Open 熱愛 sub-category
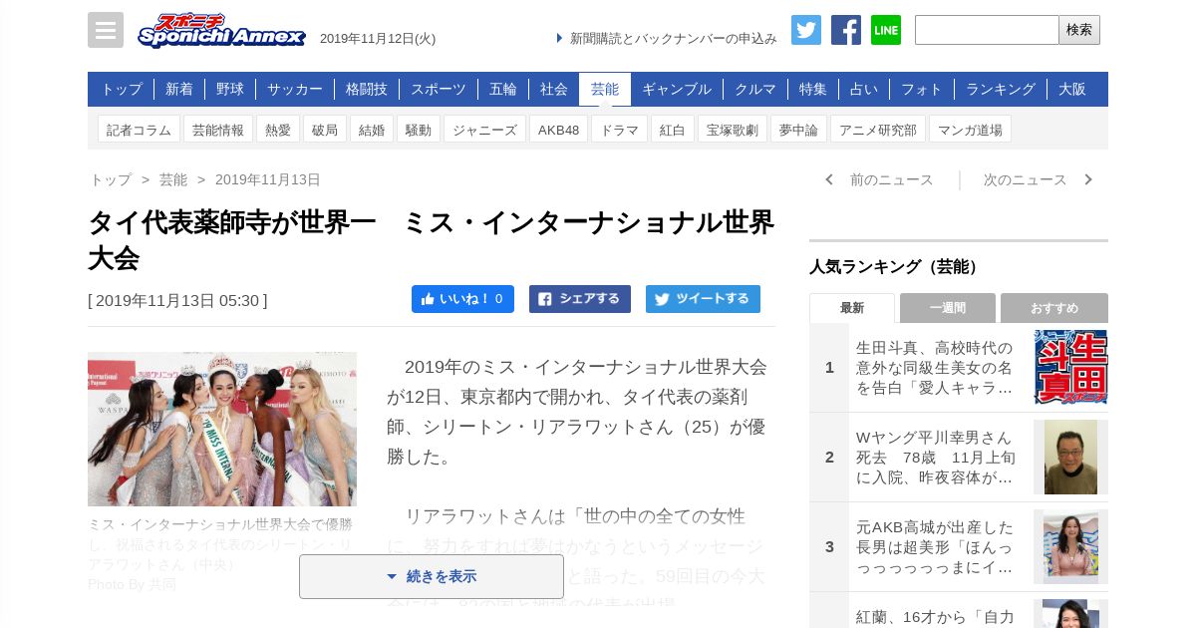 click(x=278, y=130)
